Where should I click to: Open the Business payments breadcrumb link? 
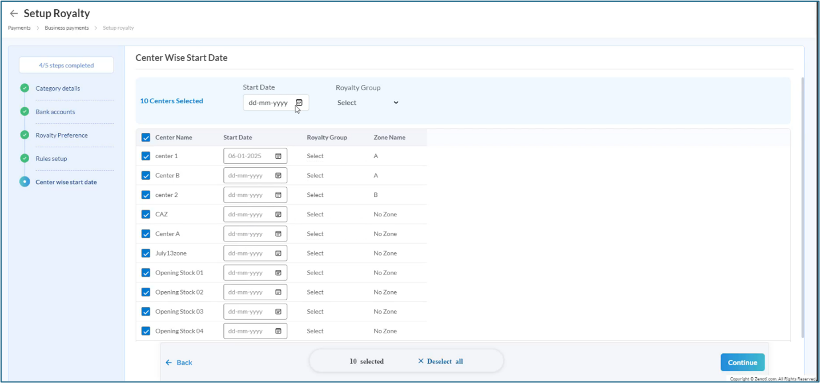(67, 28)
